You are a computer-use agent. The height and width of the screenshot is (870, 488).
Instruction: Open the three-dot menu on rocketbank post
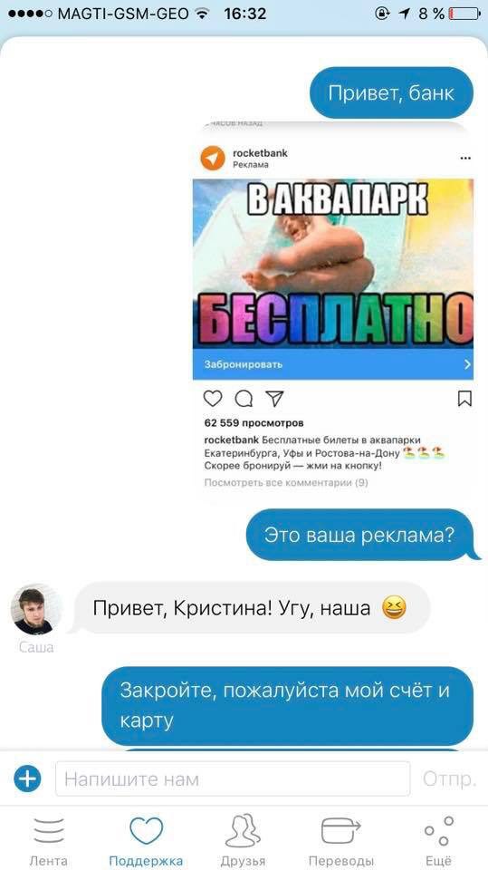(x=465, y=158)
